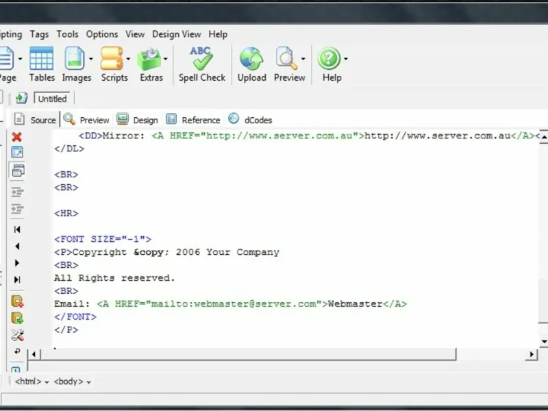Screen dimensions: 548x411
Task: Click the horizontal scrollbar thumb
Action: point(249,354)
